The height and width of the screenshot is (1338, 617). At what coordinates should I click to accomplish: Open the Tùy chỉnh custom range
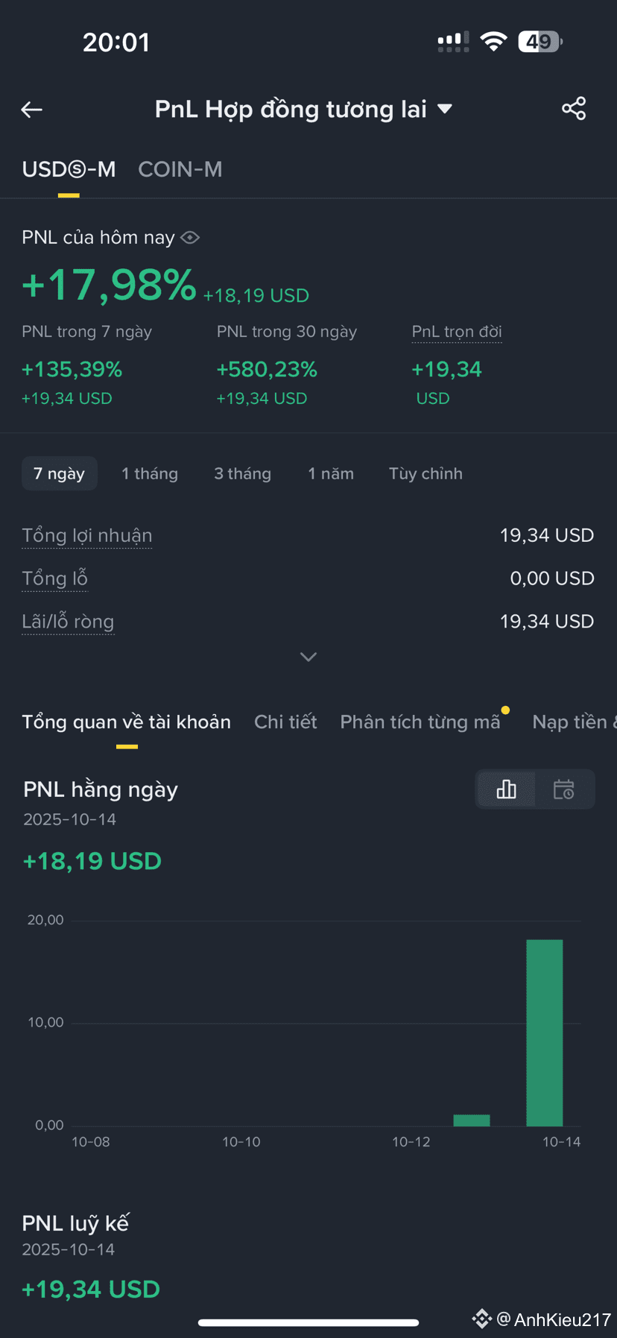click(x=425, y=473)
